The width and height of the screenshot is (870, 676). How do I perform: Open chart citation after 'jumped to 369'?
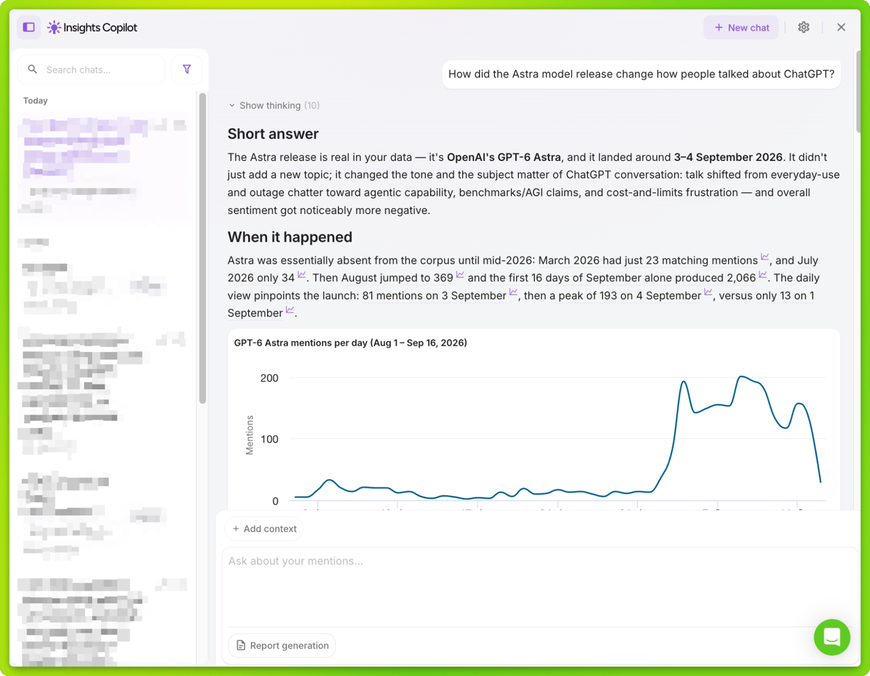pyautogui.click(x=460, y=275)
